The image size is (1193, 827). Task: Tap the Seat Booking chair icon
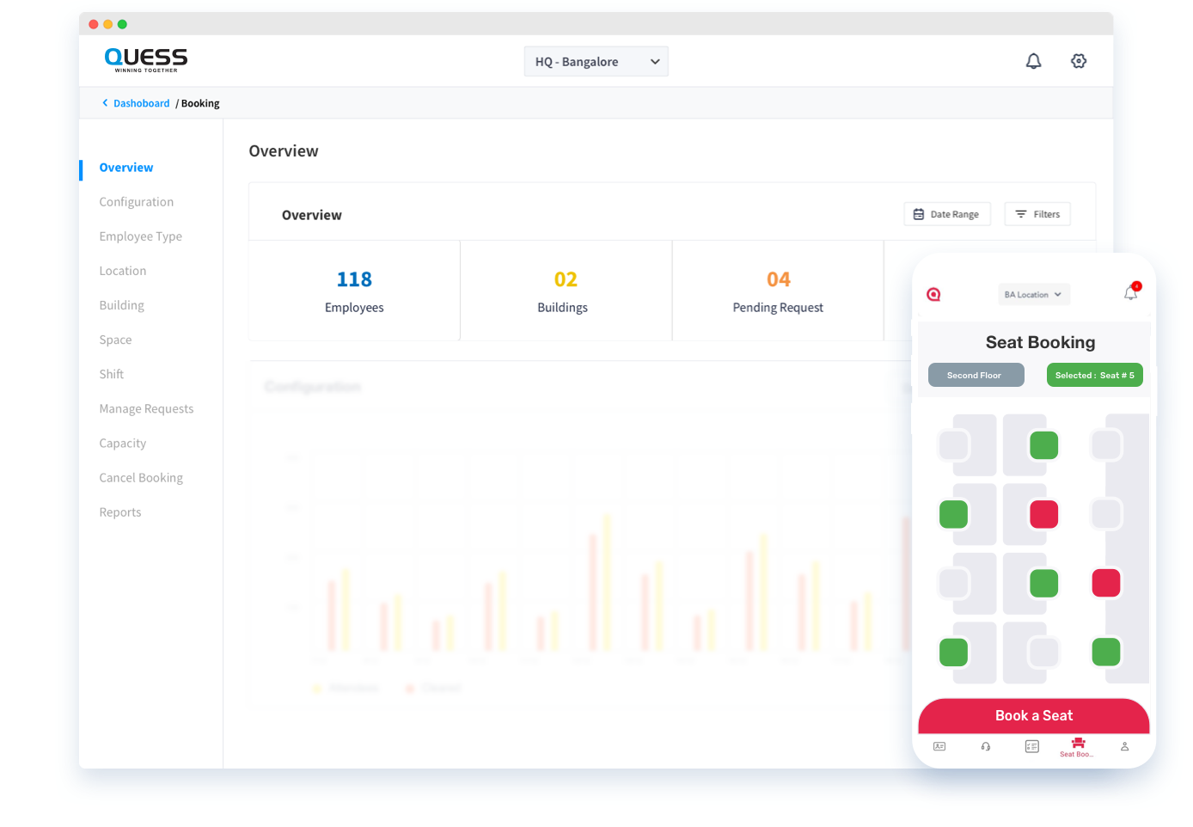point(1076,744)
